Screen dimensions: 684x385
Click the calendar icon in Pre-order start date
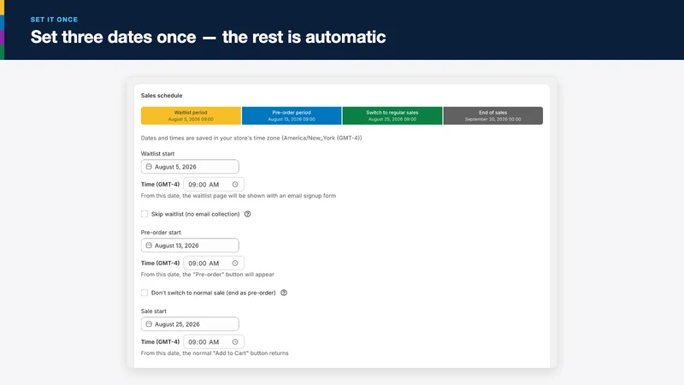click(x=149, y=246)
